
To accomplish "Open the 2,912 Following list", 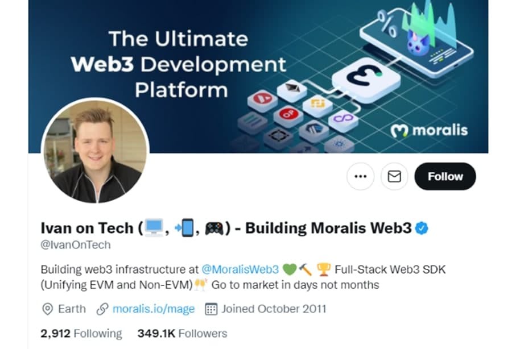I will pos(81,333).
